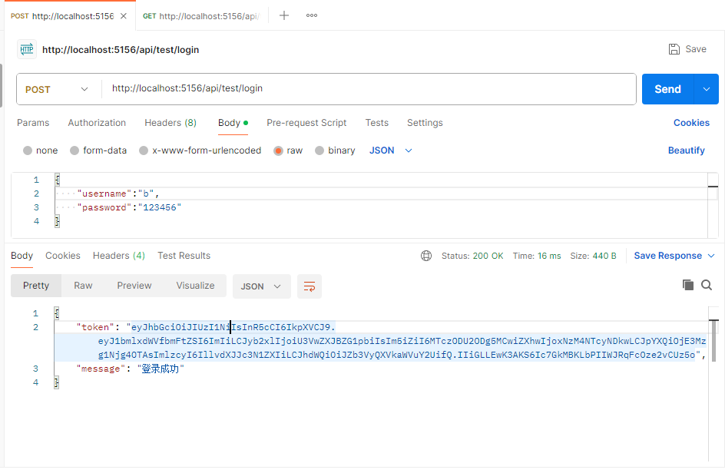Switch response view to Pretty
The width and height of the screenshot is (725, 473).
coord(36,286)
